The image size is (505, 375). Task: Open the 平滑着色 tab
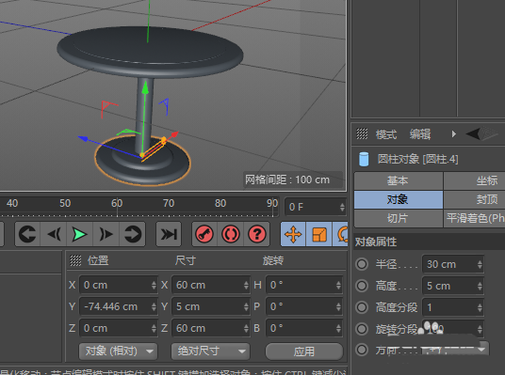[475, 218]
